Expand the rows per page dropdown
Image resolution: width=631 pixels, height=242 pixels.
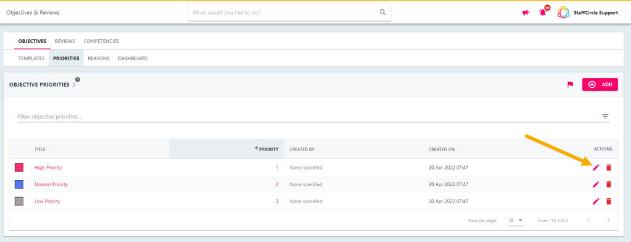(x=516, y=221)
